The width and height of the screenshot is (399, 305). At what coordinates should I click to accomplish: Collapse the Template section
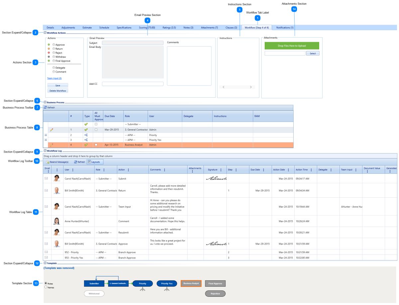(45, 263)
